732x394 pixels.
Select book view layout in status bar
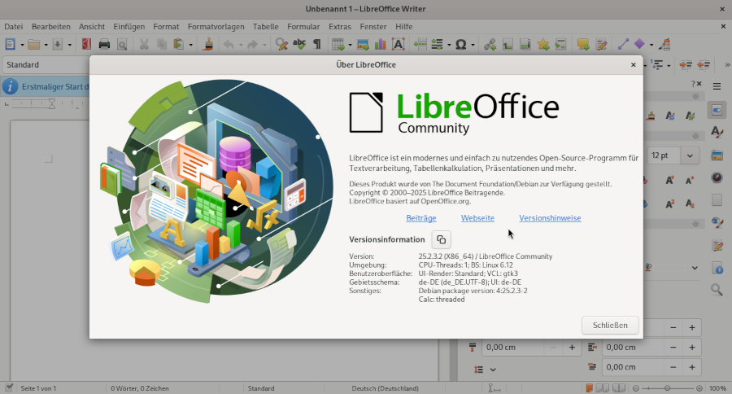click(x=619, y=388)
